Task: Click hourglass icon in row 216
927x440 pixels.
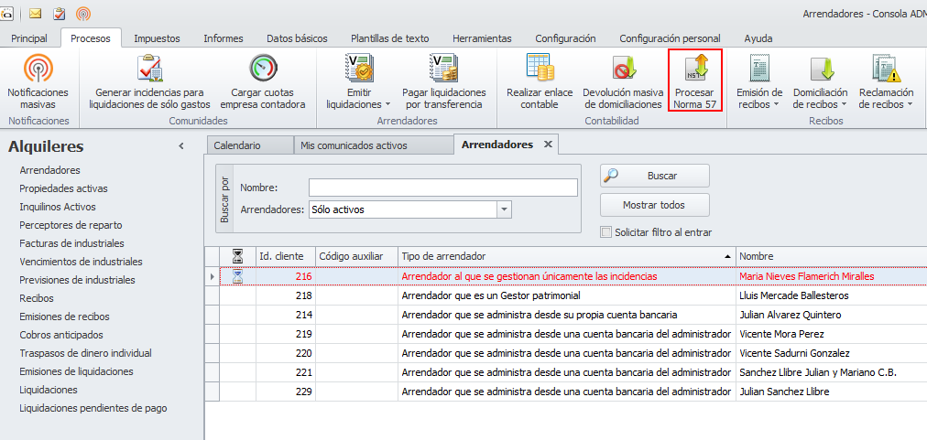Action: pyautogui.click(x=237, y=276)
